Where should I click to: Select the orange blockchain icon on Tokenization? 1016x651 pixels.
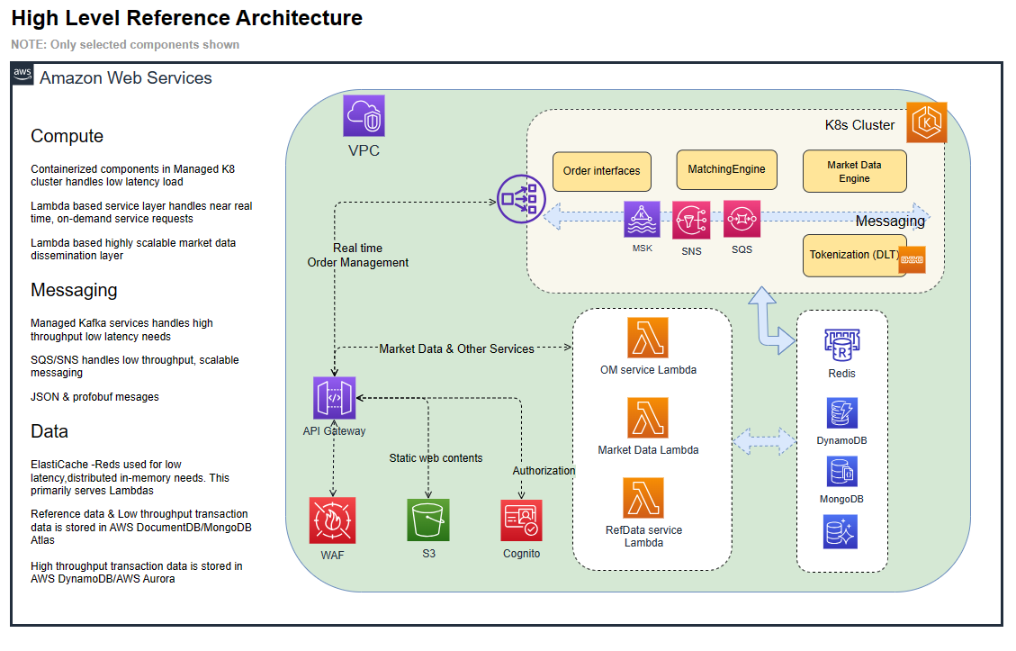(912, 259)
